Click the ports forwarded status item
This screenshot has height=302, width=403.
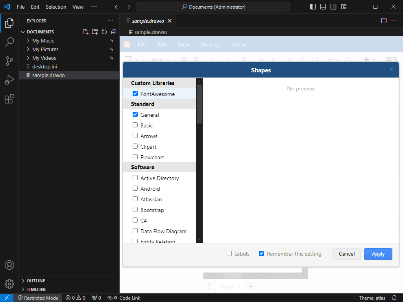96,298
